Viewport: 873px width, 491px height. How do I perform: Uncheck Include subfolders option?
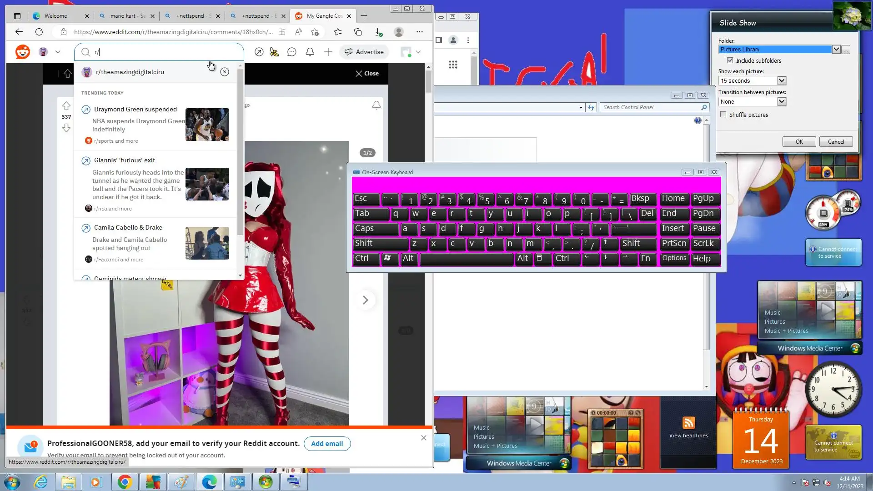click(730, 60)
